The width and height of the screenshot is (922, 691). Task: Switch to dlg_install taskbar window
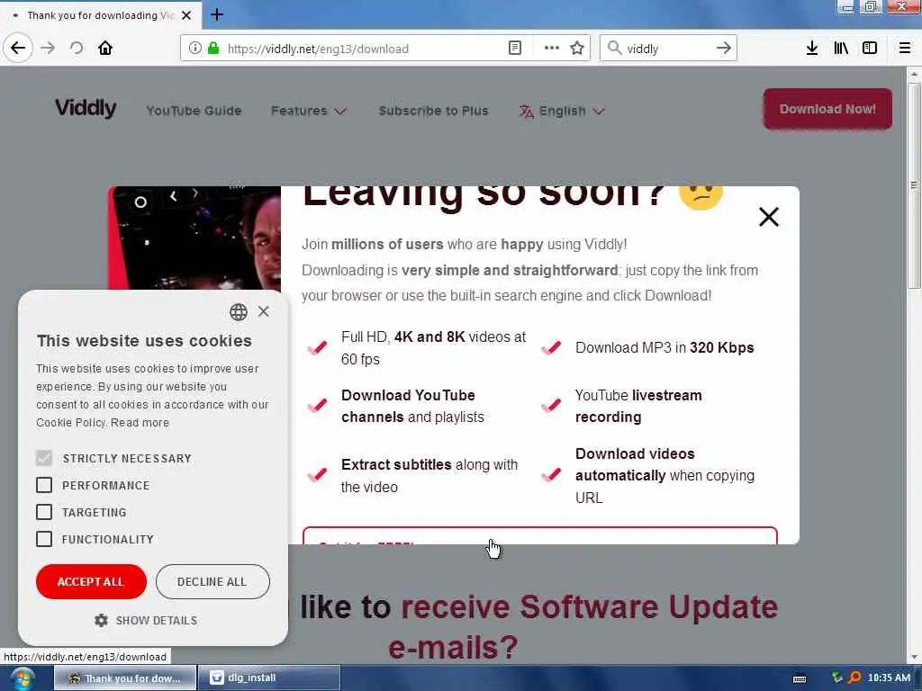pos(269,678)
